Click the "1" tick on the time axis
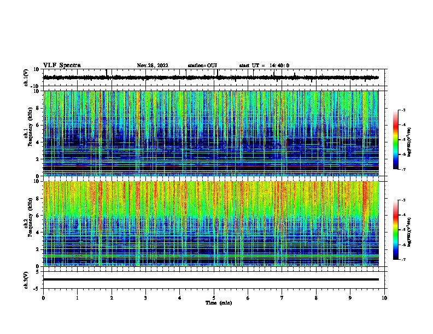 point(77,298)
